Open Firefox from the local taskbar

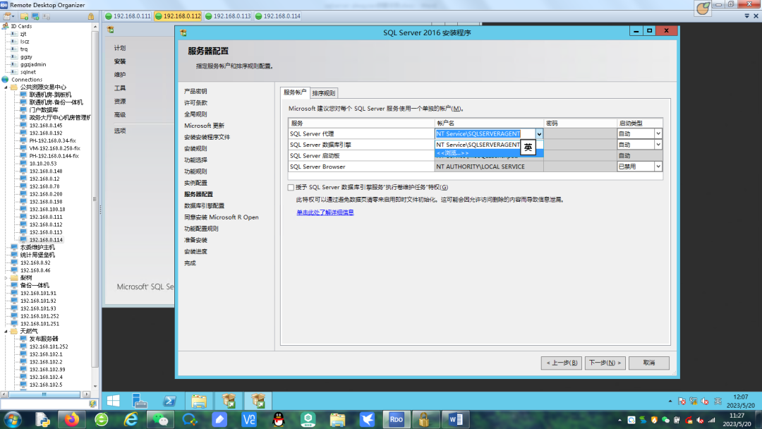(71, 419)
